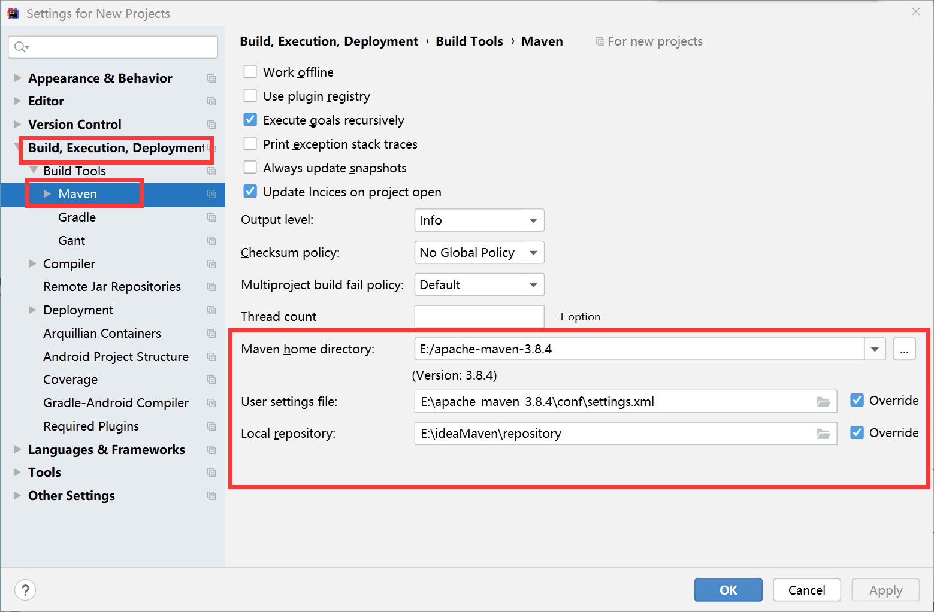Viewport: 934px width, 612px height.
Task: Expand the Compiler tree node
Action: 32,263
